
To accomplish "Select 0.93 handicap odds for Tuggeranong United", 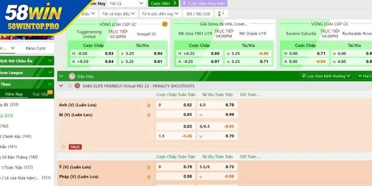I will tap(109, 53).
